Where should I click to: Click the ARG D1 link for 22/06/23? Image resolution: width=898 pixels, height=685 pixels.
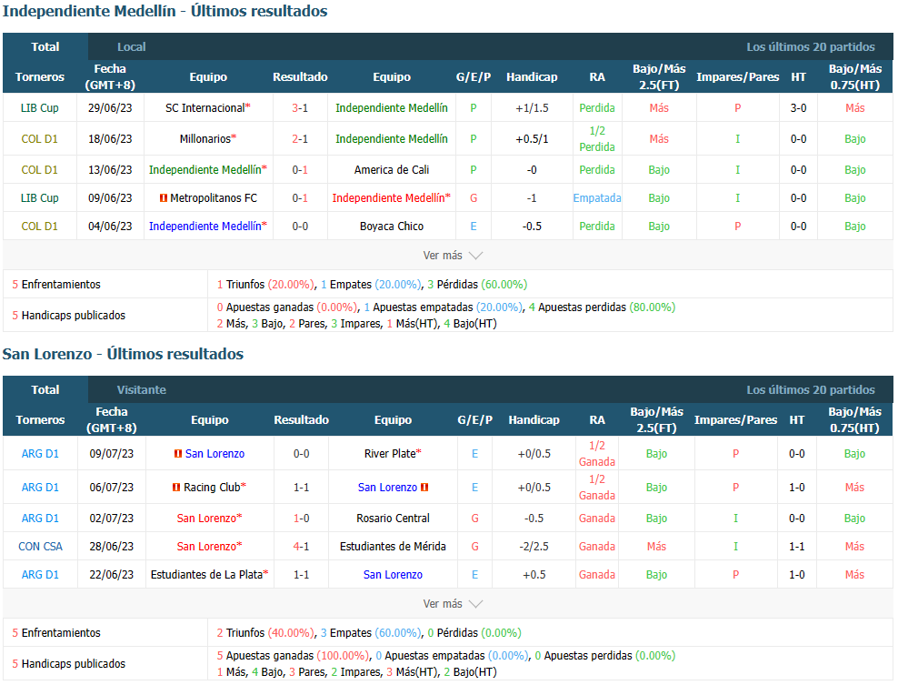click(40, 575)
